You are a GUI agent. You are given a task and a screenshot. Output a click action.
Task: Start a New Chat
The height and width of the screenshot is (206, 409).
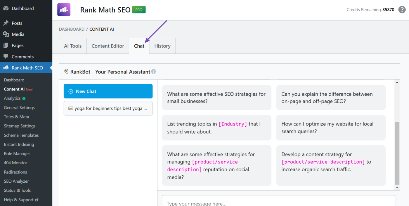click(108, 91)
